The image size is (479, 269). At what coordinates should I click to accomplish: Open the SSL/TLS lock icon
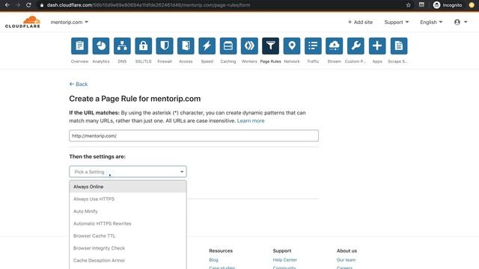(143, 46)
